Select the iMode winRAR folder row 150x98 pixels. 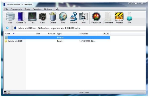57,41
